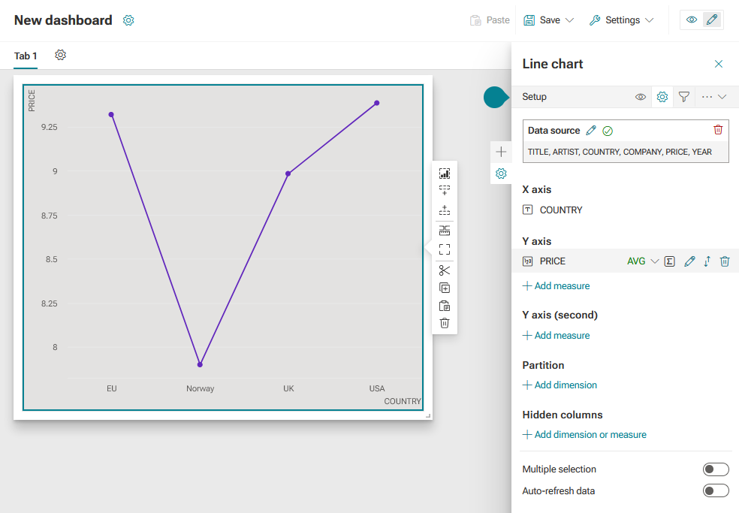Image resolution: width=739 pixels, height=513 pixels.
Task: Click the fit width ruler icon
Action: click(x=445, y=231)
